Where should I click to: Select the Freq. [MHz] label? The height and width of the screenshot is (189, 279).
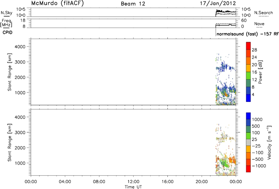6,23
